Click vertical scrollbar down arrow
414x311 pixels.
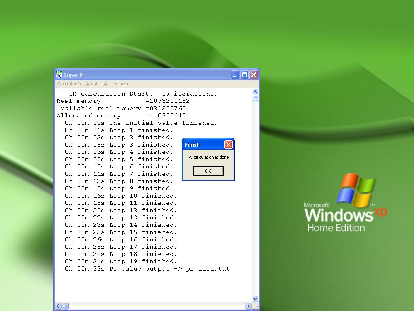[256, 299]
